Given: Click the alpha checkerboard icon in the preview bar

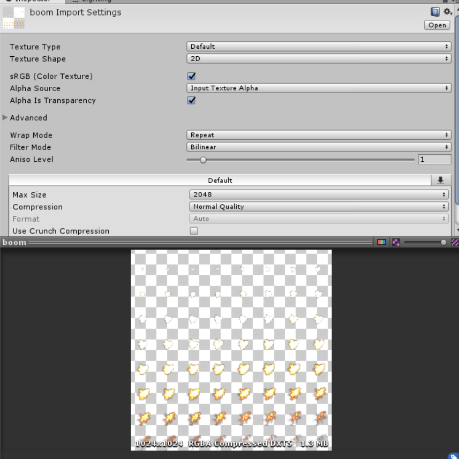Looking at the screenshot, I should click(395, 242).
